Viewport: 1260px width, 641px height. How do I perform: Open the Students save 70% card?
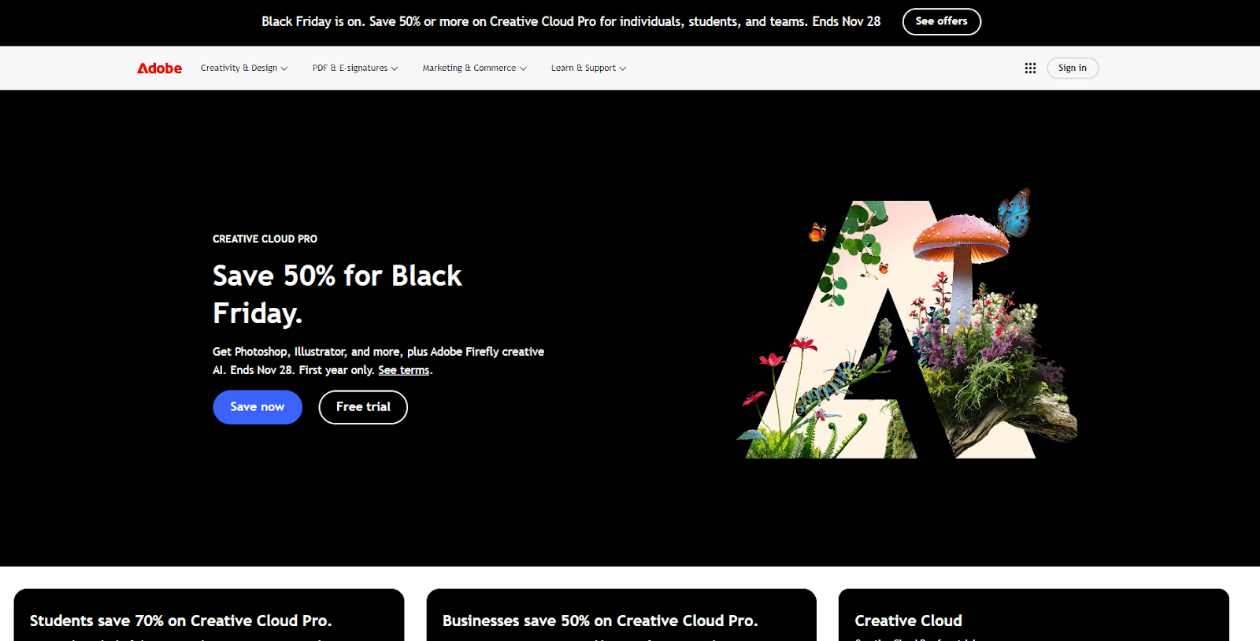coord(209,615)
